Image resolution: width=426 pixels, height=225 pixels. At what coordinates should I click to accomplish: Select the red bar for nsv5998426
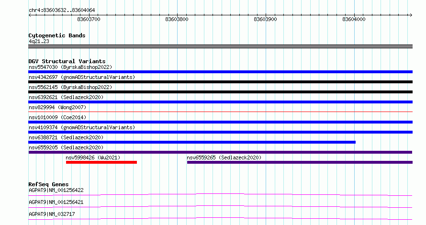(x=101, y=162)
